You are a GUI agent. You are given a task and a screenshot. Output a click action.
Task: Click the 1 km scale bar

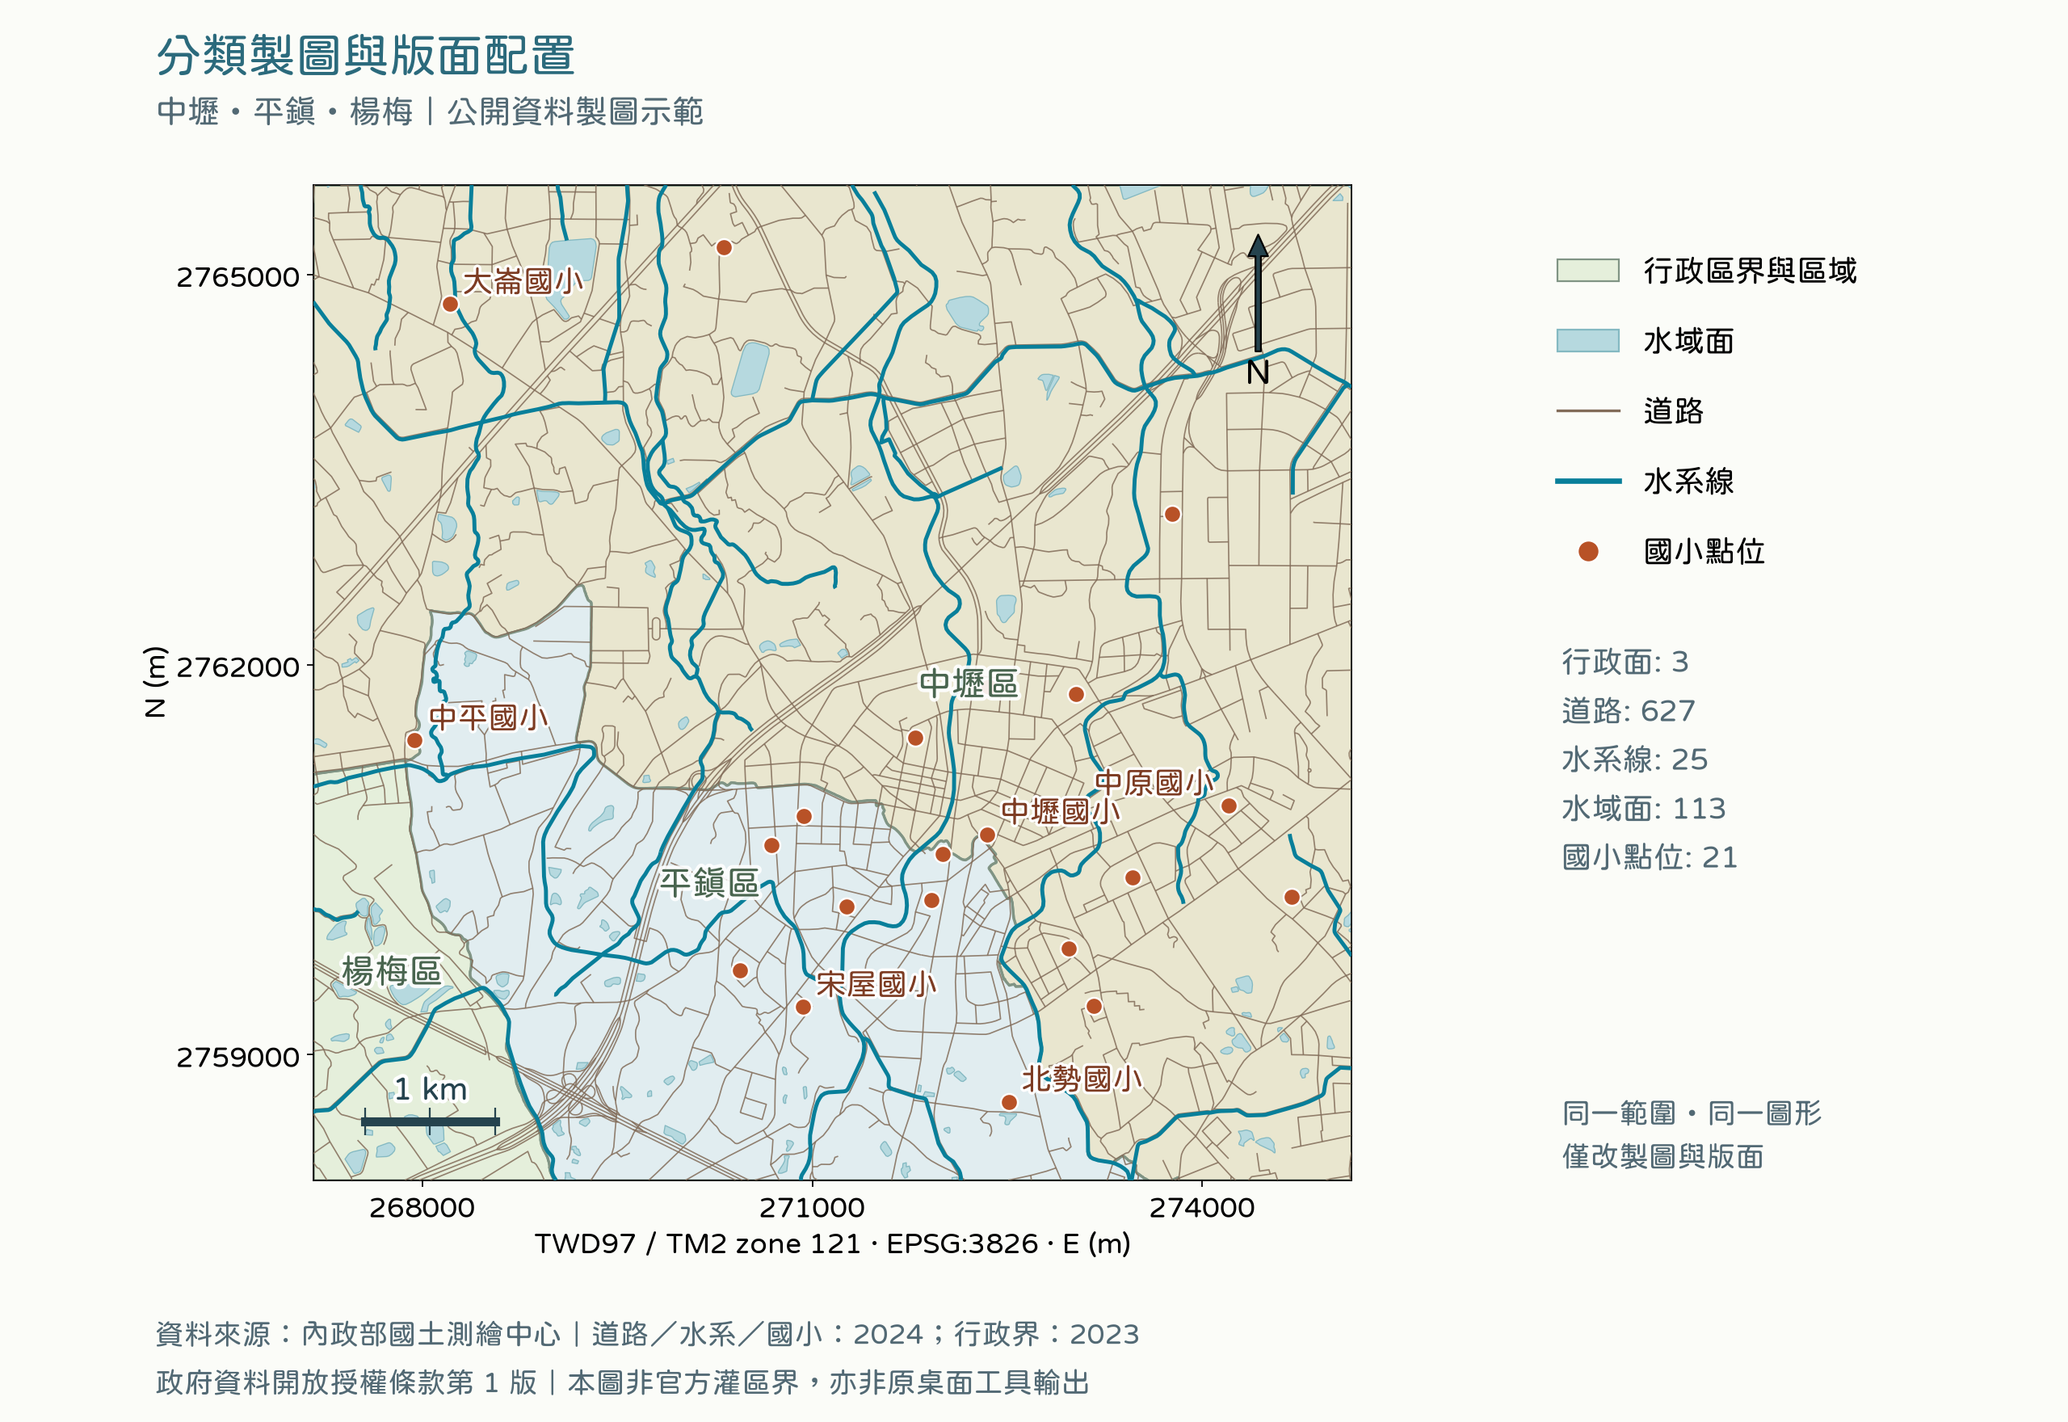click(x=431, y=1121)
